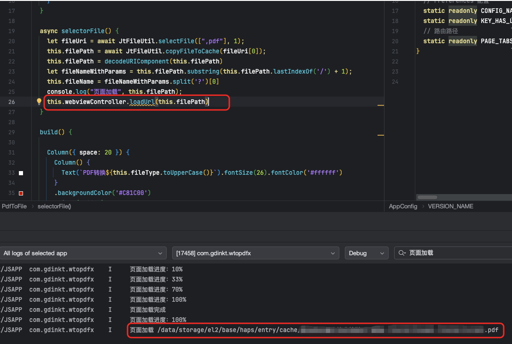Click line number 19 in the left gutter
The image size is (512, 344).
tap(12, 31)
